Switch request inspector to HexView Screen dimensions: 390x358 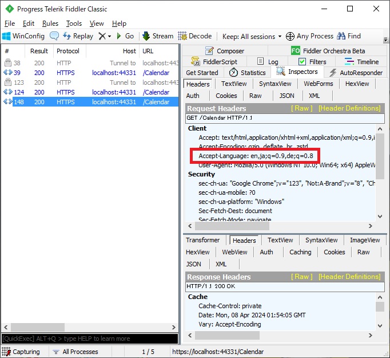(x=357, y=84)
